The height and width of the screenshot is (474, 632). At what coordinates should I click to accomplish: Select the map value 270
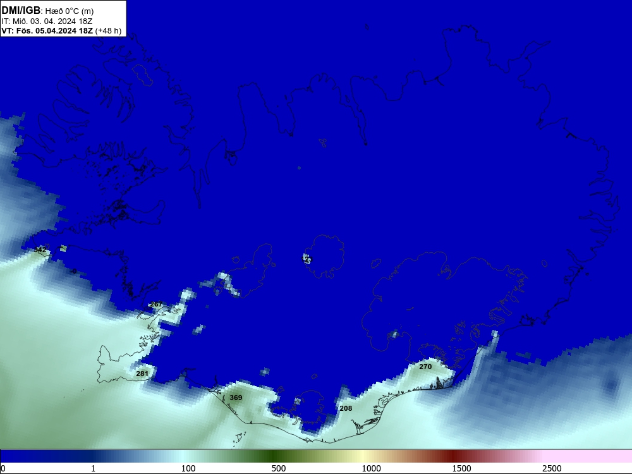[425, 367]
